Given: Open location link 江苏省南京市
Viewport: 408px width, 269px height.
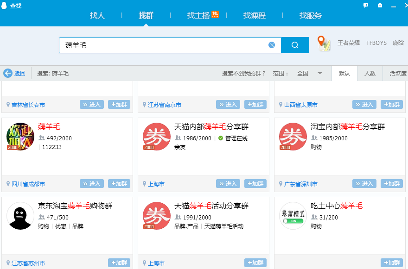Looking at the screenshot, I should (x=165, y=105).
